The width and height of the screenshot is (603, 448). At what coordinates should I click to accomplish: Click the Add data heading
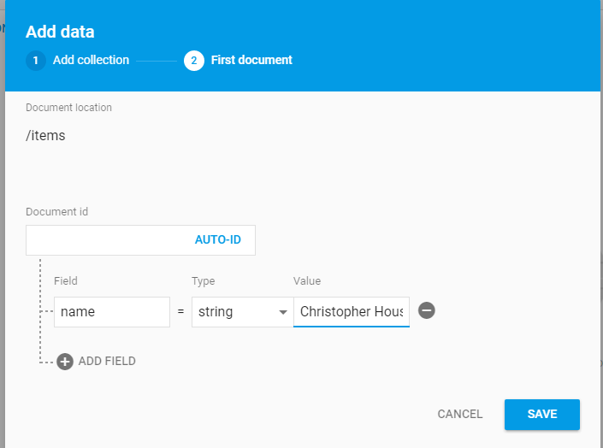(x=60, y=32)
